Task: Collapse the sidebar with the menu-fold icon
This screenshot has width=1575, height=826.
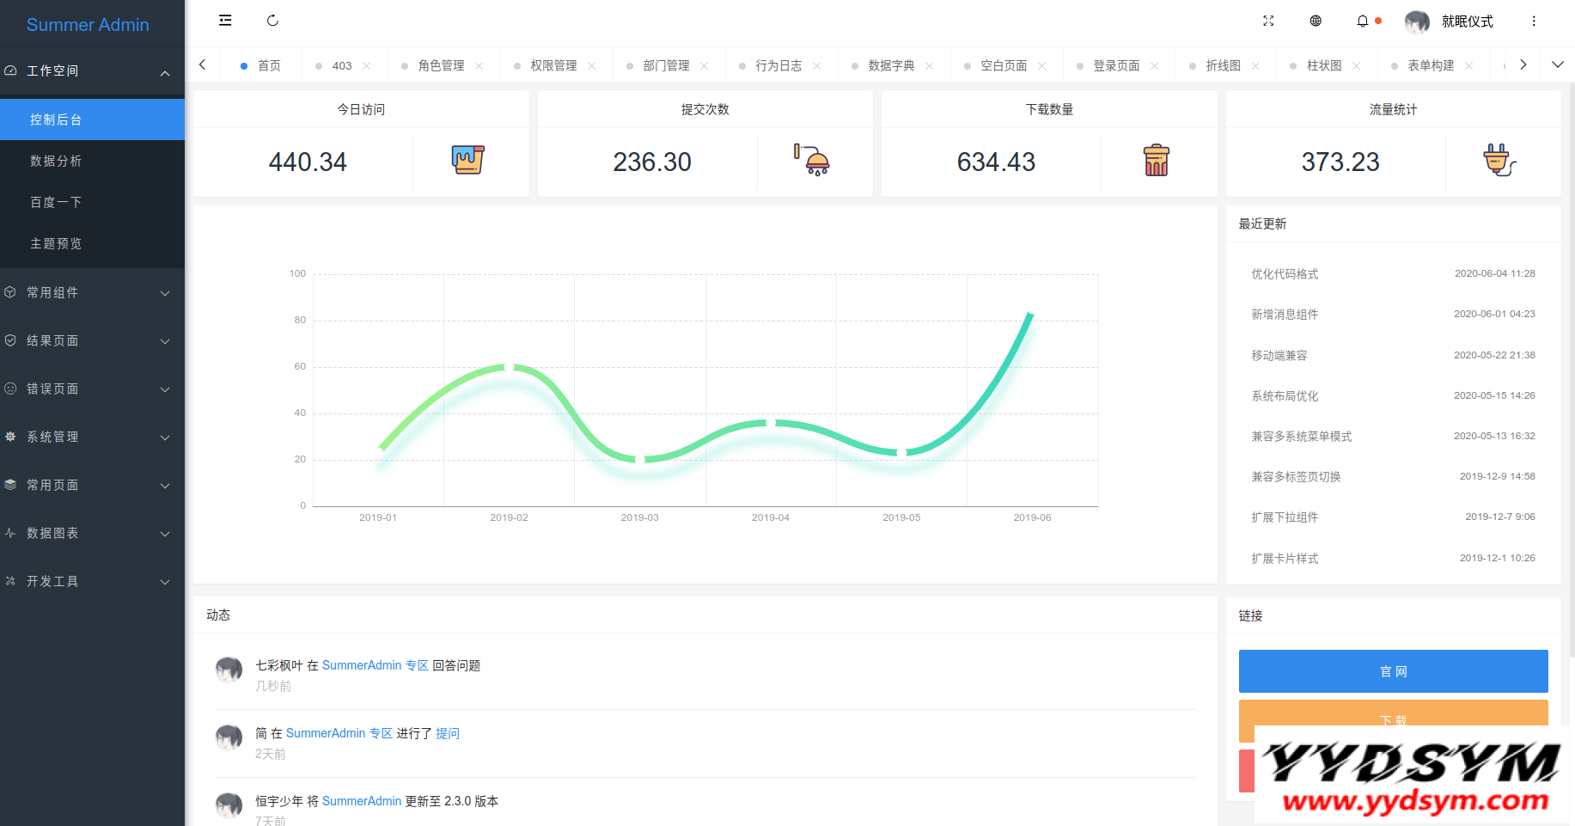Action: point(225,21)
